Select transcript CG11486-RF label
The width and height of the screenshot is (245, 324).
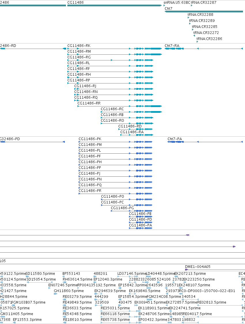click(79, 68)
